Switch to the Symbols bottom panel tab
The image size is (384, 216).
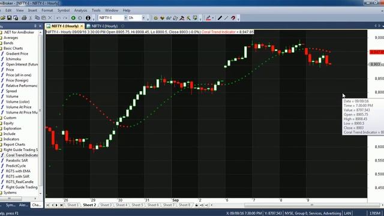11,205
